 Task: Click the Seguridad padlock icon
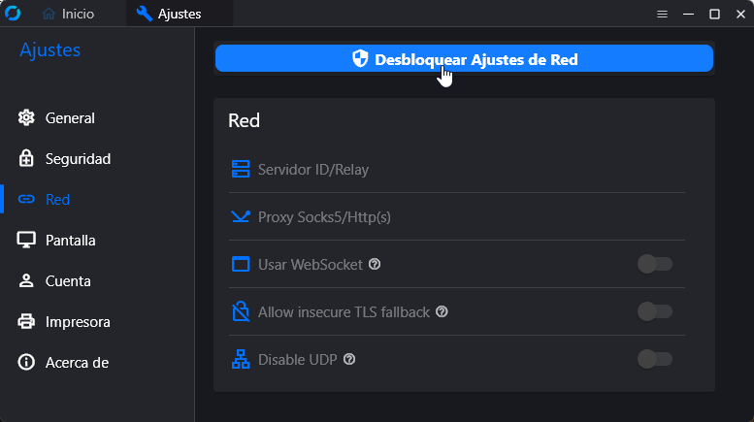click(27, 159)
